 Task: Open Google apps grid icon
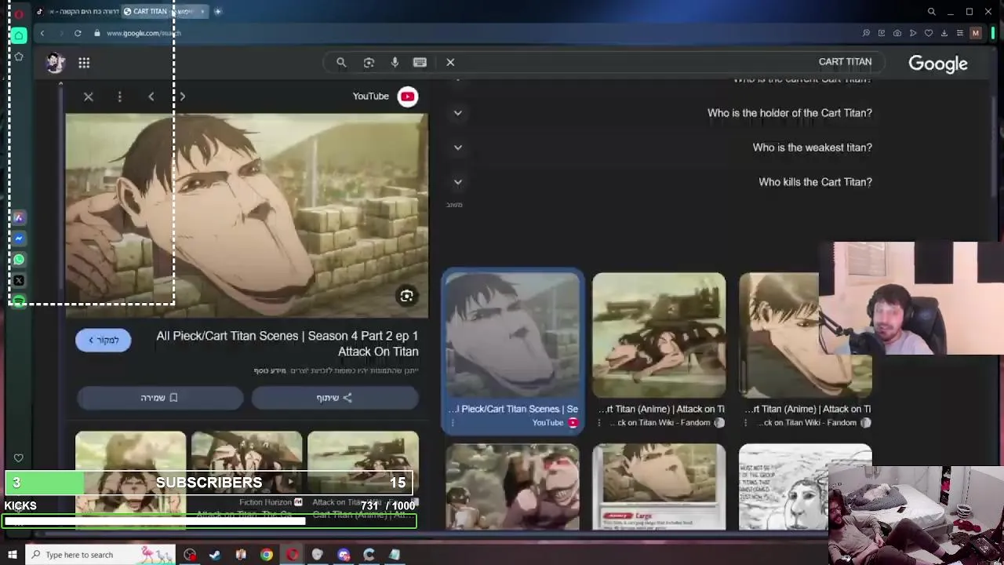tap(84, 63)
